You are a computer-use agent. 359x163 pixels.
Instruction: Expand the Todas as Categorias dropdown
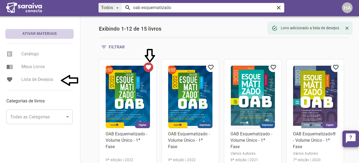click(x=40, y=117)
